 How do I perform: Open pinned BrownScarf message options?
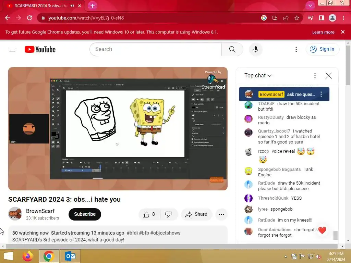point(321,94)
